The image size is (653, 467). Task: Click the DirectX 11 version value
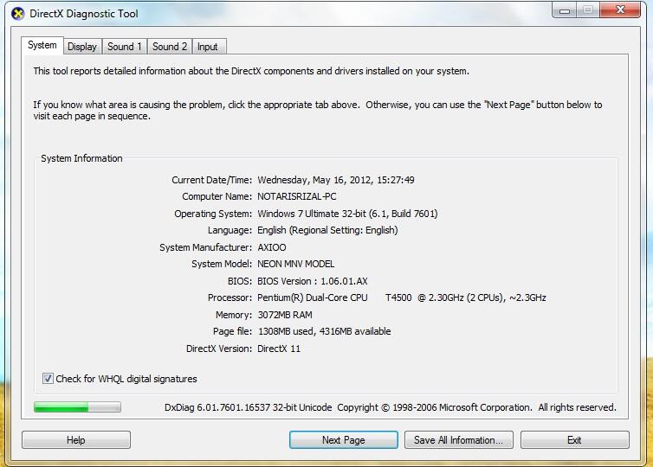click(279, 349)
